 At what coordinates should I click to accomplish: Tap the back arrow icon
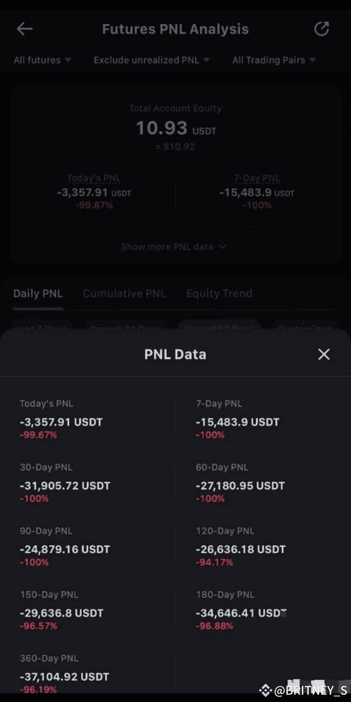pos(24,29)
